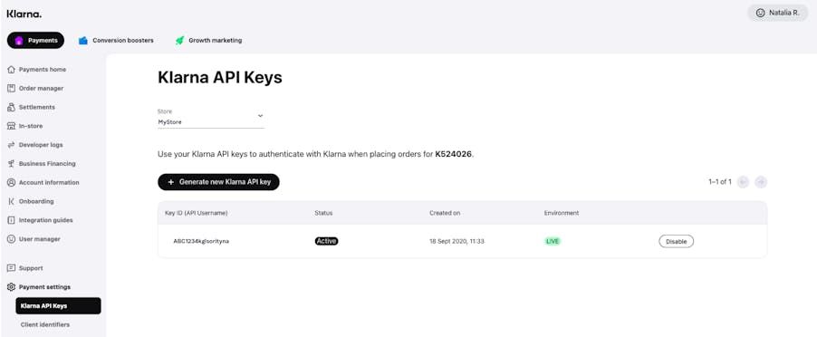Screen dimensions: 817x337
Task: Click the Account information person icon
Action: pos(11,182)
